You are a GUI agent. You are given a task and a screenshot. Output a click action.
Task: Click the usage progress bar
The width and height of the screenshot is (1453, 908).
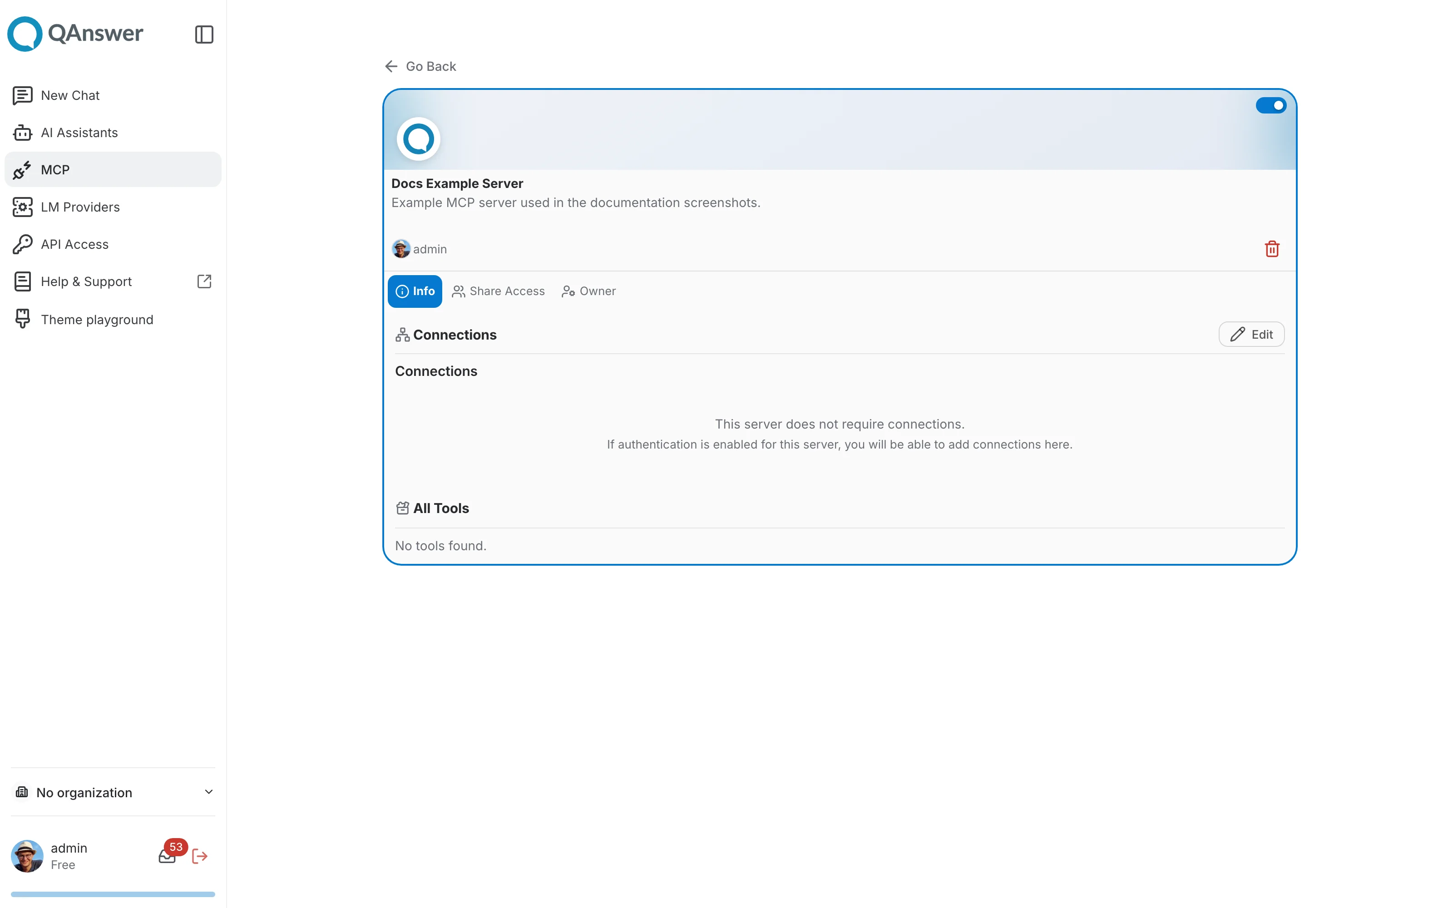113,894
